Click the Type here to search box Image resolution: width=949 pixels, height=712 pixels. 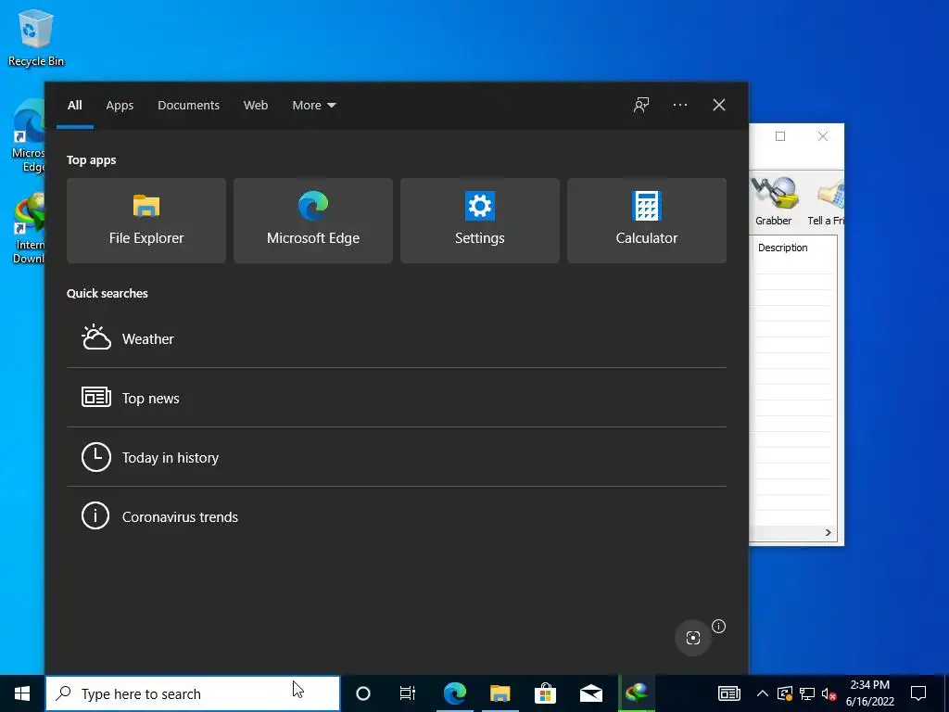[193, 693]
